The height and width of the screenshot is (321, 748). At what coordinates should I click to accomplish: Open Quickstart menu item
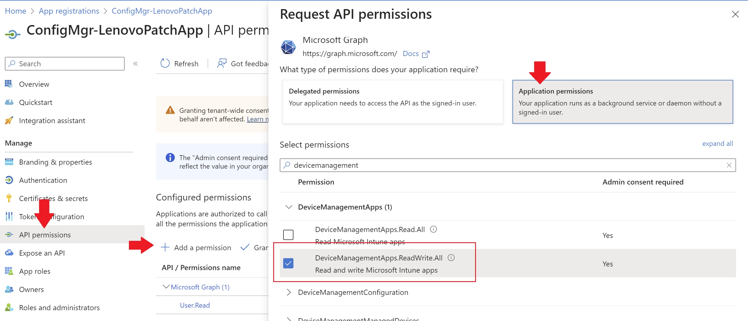point(35,102)
